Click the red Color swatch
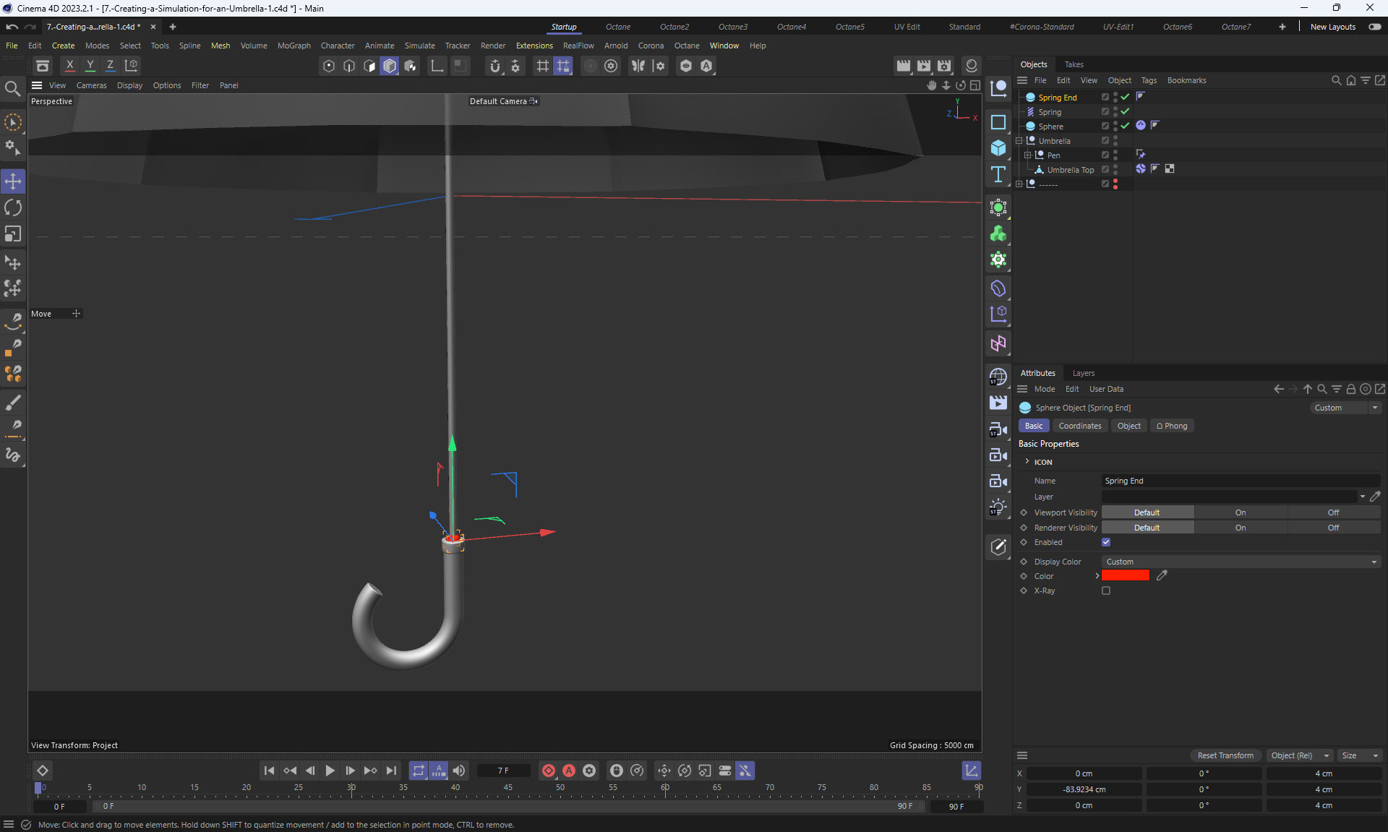 click(x=1125, y=576)
